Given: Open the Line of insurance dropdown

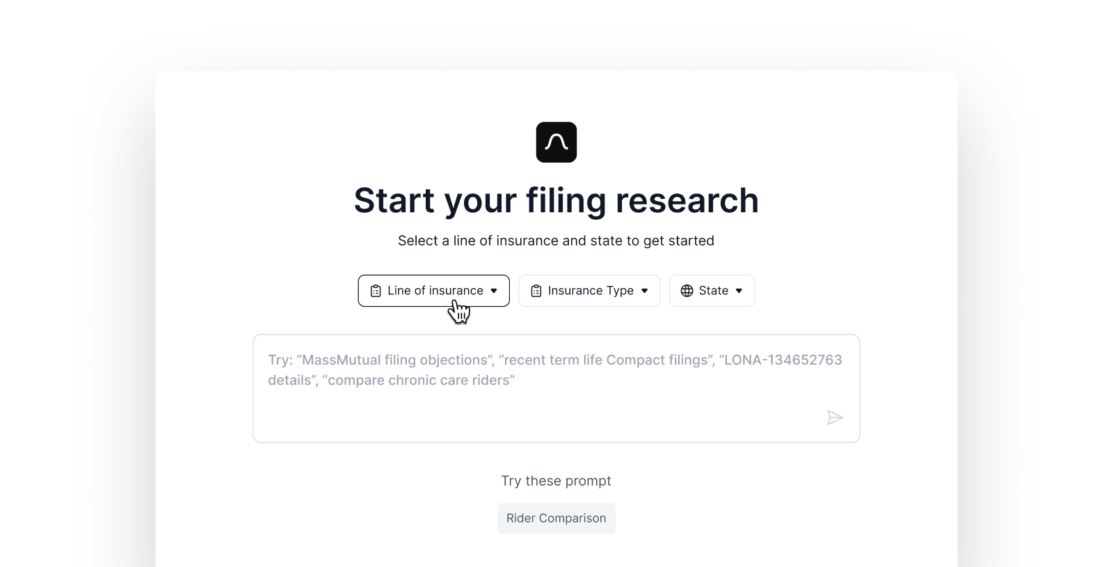Looking at the screenshot, I should (x=433, y=291).
